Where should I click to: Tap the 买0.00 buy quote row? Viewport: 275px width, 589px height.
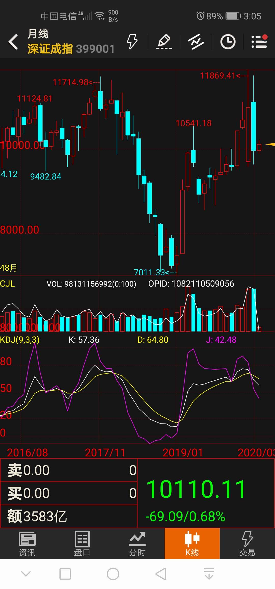(x=69, y=493)
